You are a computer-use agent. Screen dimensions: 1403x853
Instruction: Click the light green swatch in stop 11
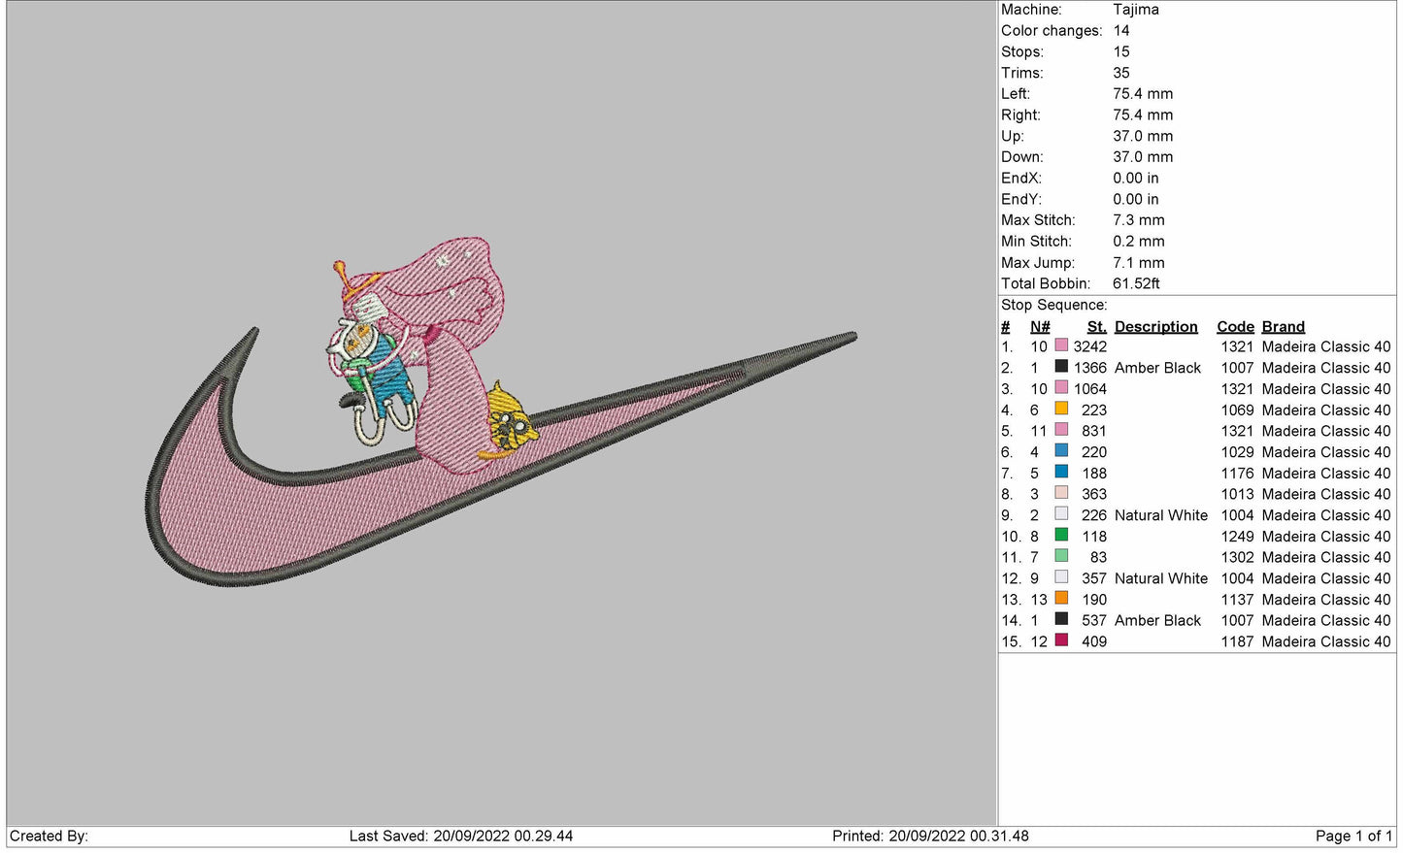pos(1061,557)
